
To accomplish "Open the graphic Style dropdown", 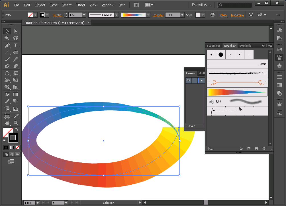I will (x=203, y=15).
